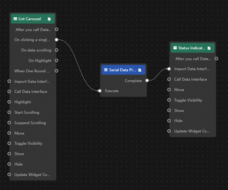Select the Highlight action in List Carousel
The image size is (228, 190).
point(22,102)
